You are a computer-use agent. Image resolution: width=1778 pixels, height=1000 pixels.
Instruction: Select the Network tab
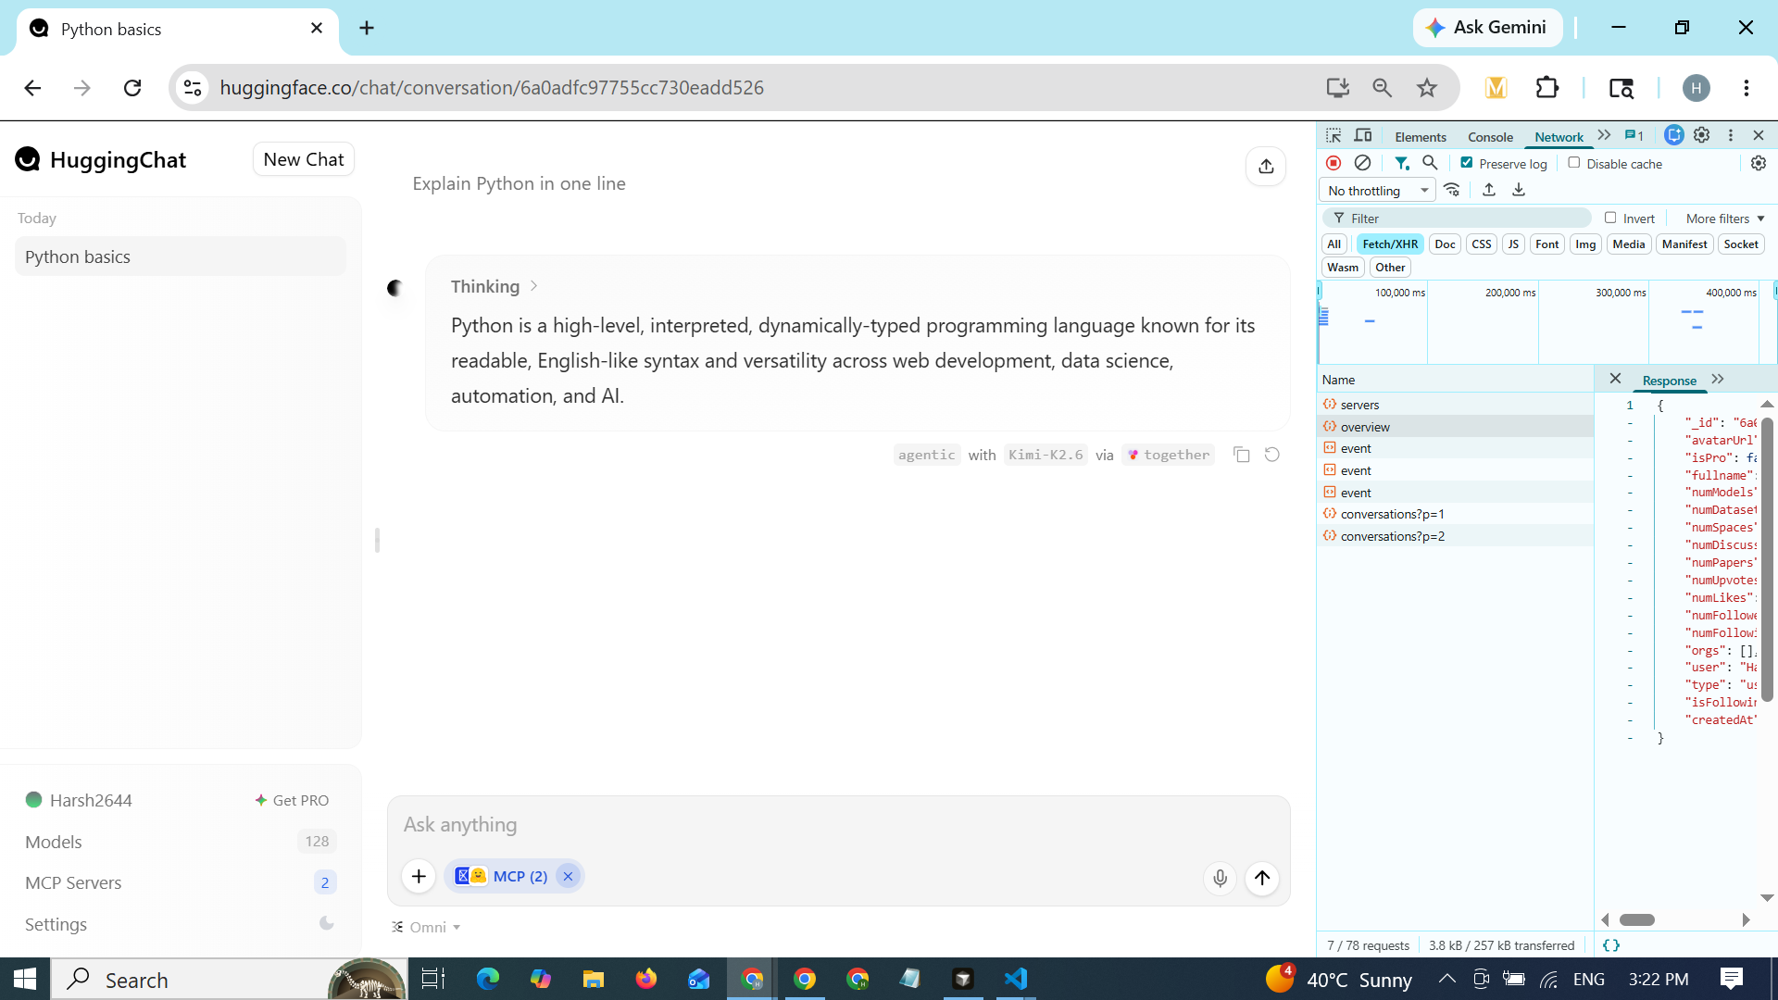pos(1559,136)
